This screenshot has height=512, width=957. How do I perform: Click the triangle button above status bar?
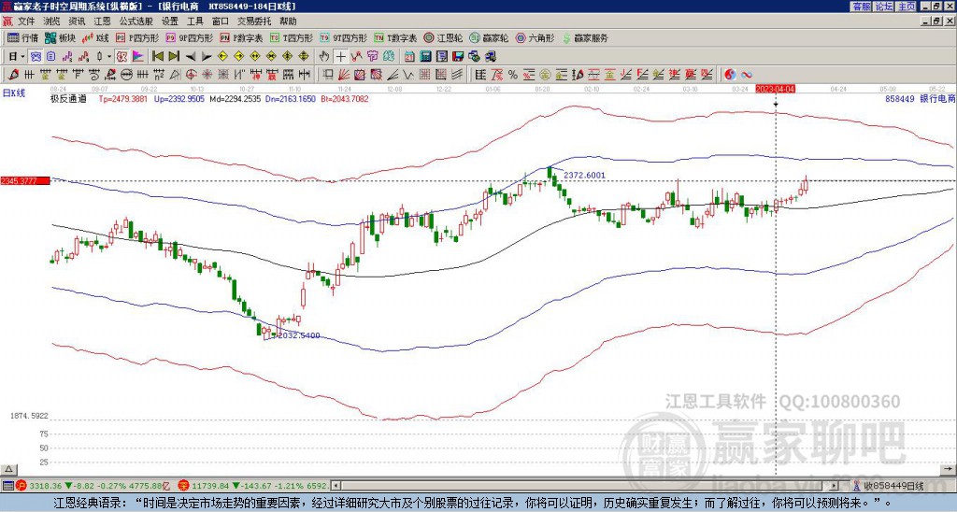(x=8, y=469)
